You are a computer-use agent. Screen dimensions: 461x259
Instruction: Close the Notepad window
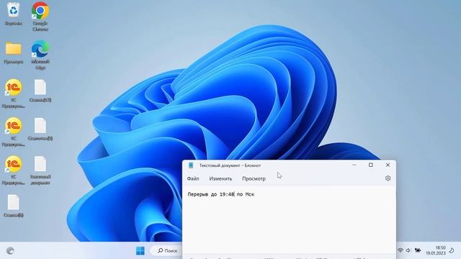click(388, 165)
